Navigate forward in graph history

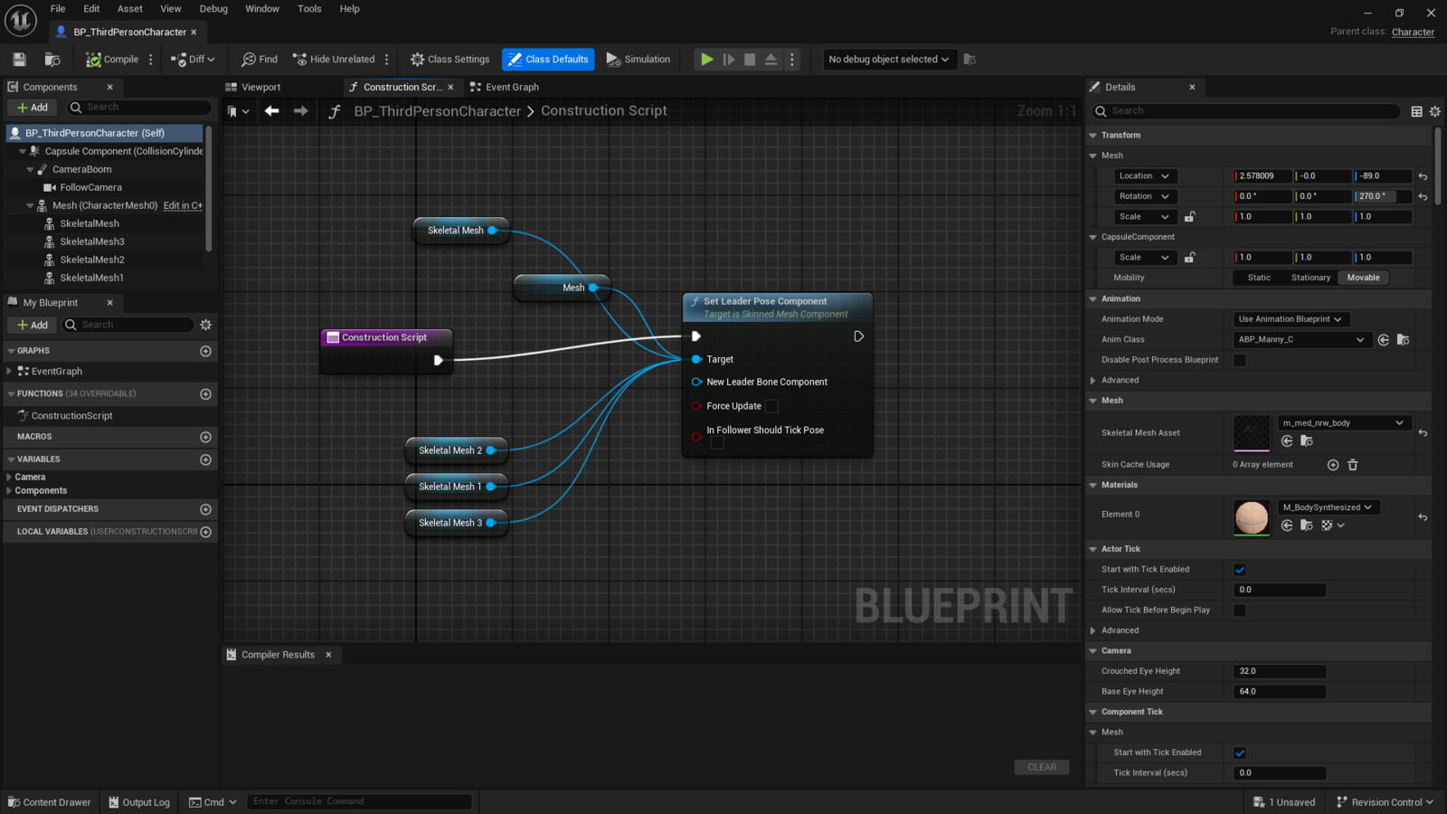point(300,111)
